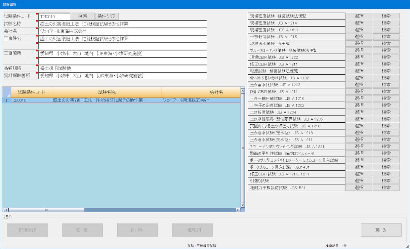Click the 工事件名 input field

122,39
